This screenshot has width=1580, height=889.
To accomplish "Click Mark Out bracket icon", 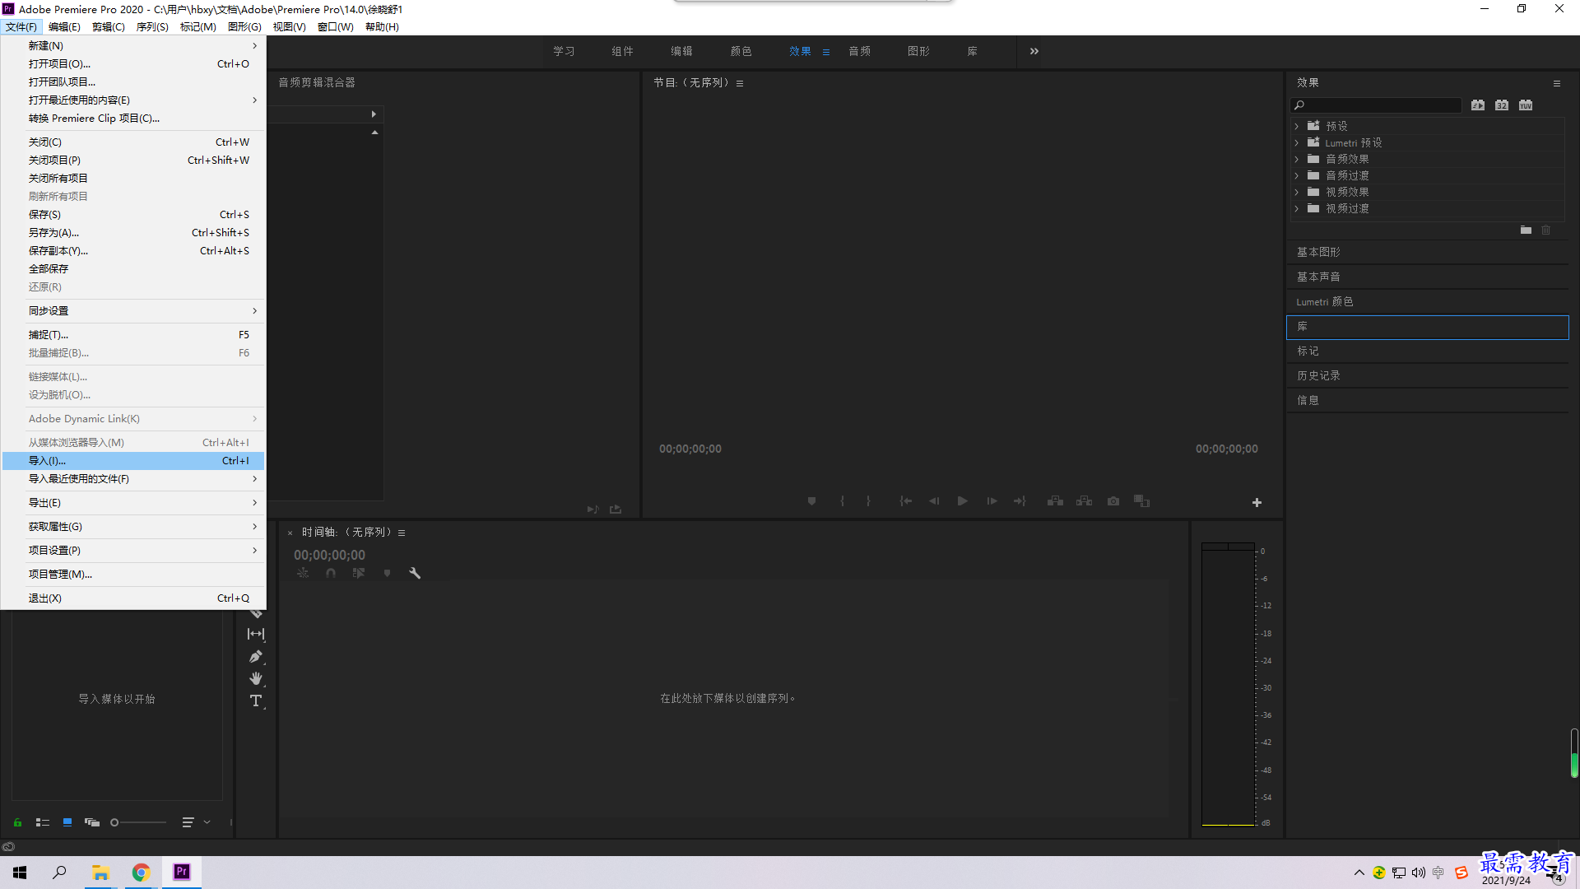I will coord(868,501).
